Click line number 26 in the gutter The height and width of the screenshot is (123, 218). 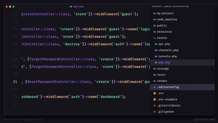(15, 44)
